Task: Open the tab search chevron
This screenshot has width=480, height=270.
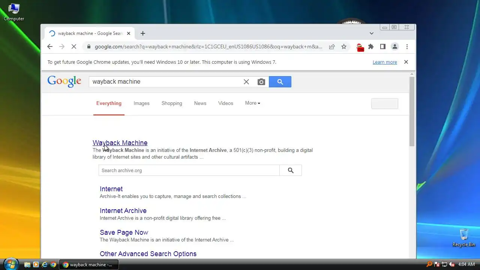Action: [x=372, y=33]
